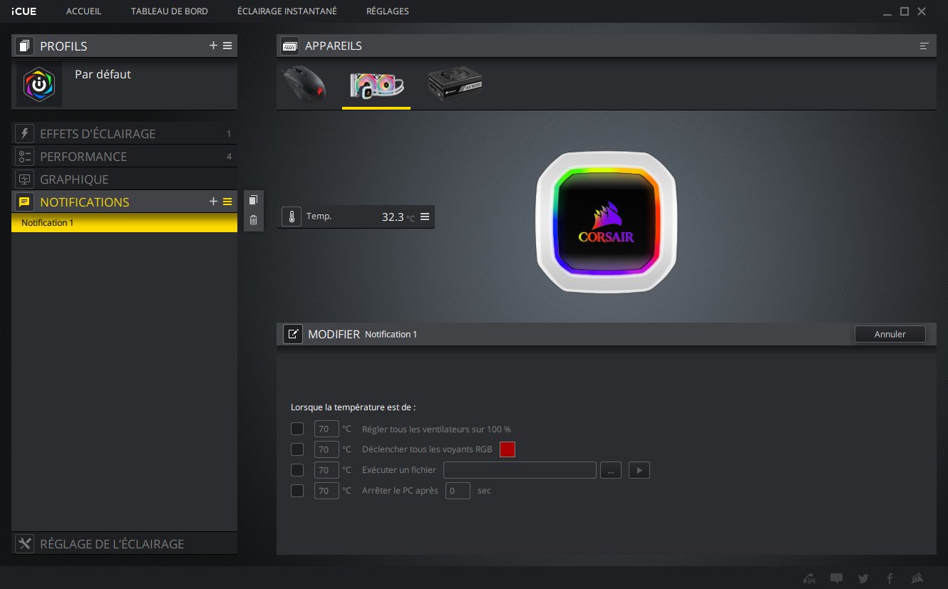The height and width of the screenshot is (589, 948).
Task: Open Corsair sails logo link in footer
Action: click(918, 578)
